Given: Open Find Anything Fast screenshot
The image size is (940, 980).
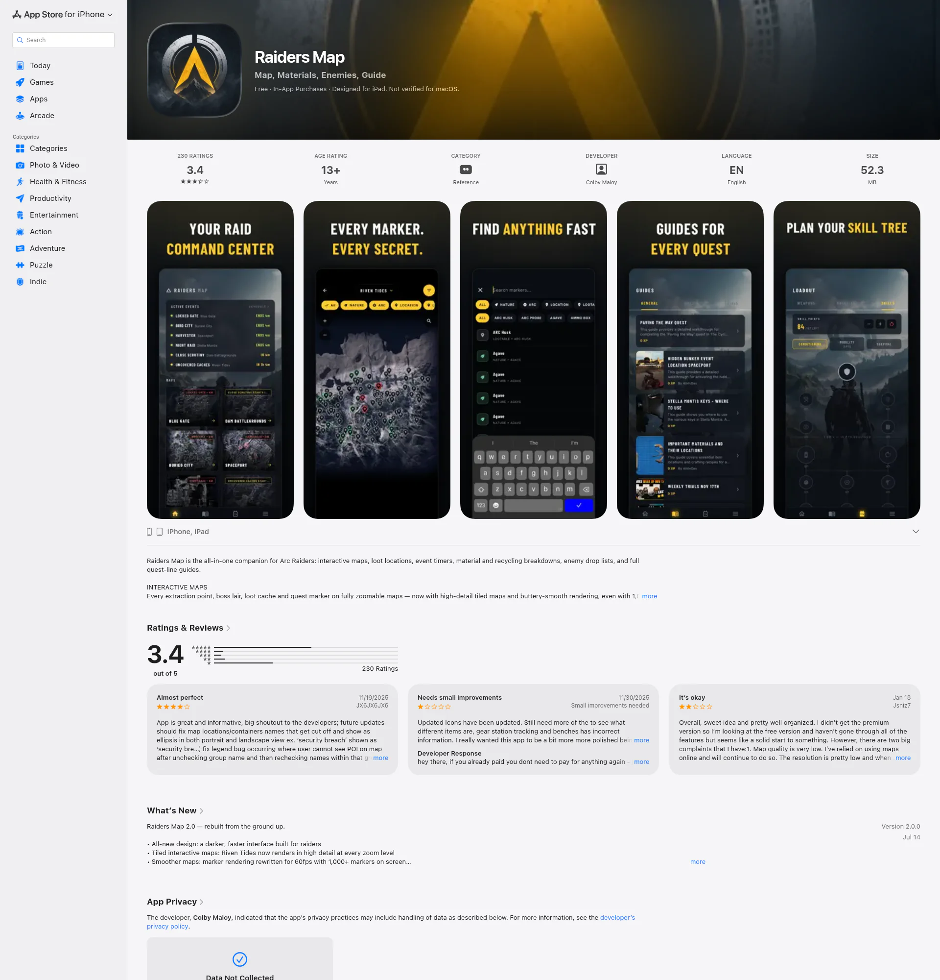Looking at the screenshot, I should (x=534, y=360).
